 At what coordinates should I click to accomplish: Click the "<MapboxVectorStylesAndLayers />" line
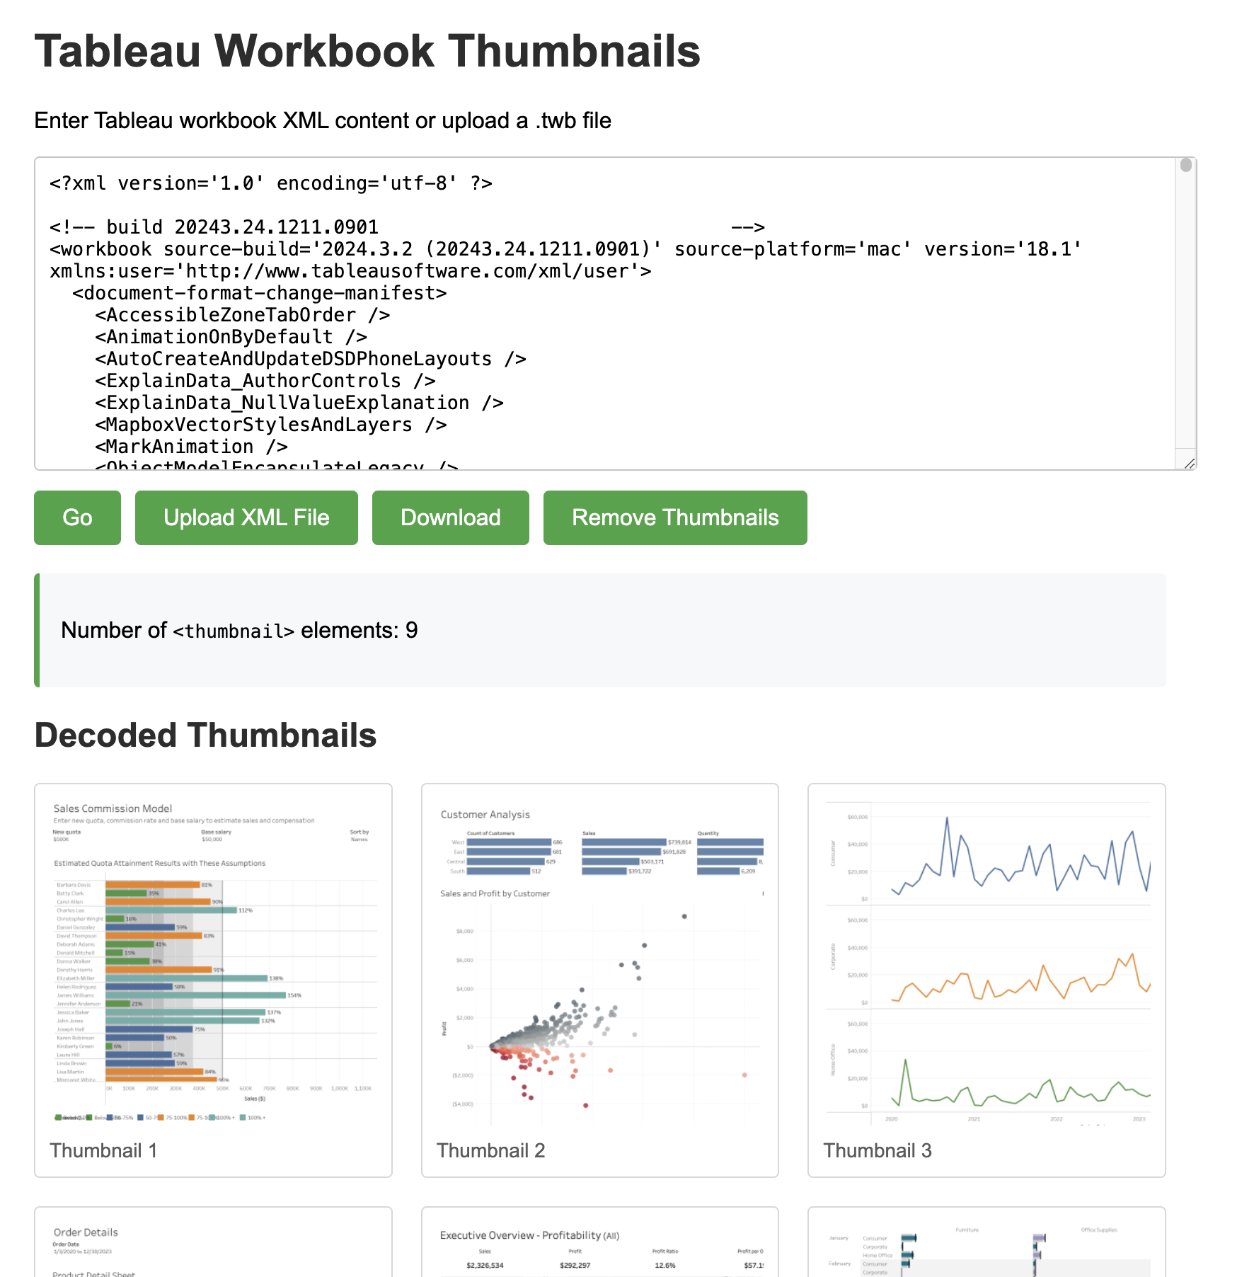pyautogui.click(x=271, y=425)
